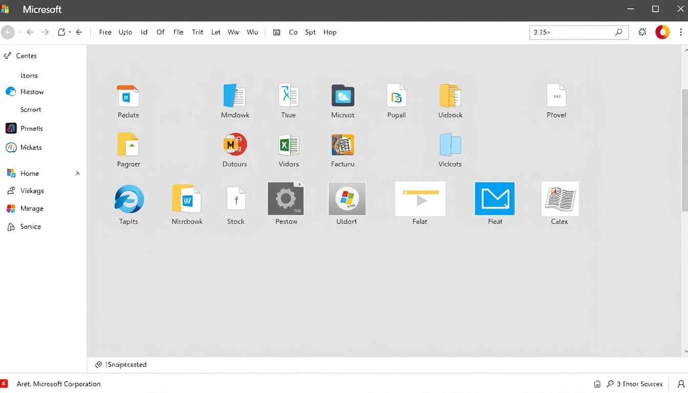
Task: Open the Pagroer folder icon
Action: pos(128,144)
